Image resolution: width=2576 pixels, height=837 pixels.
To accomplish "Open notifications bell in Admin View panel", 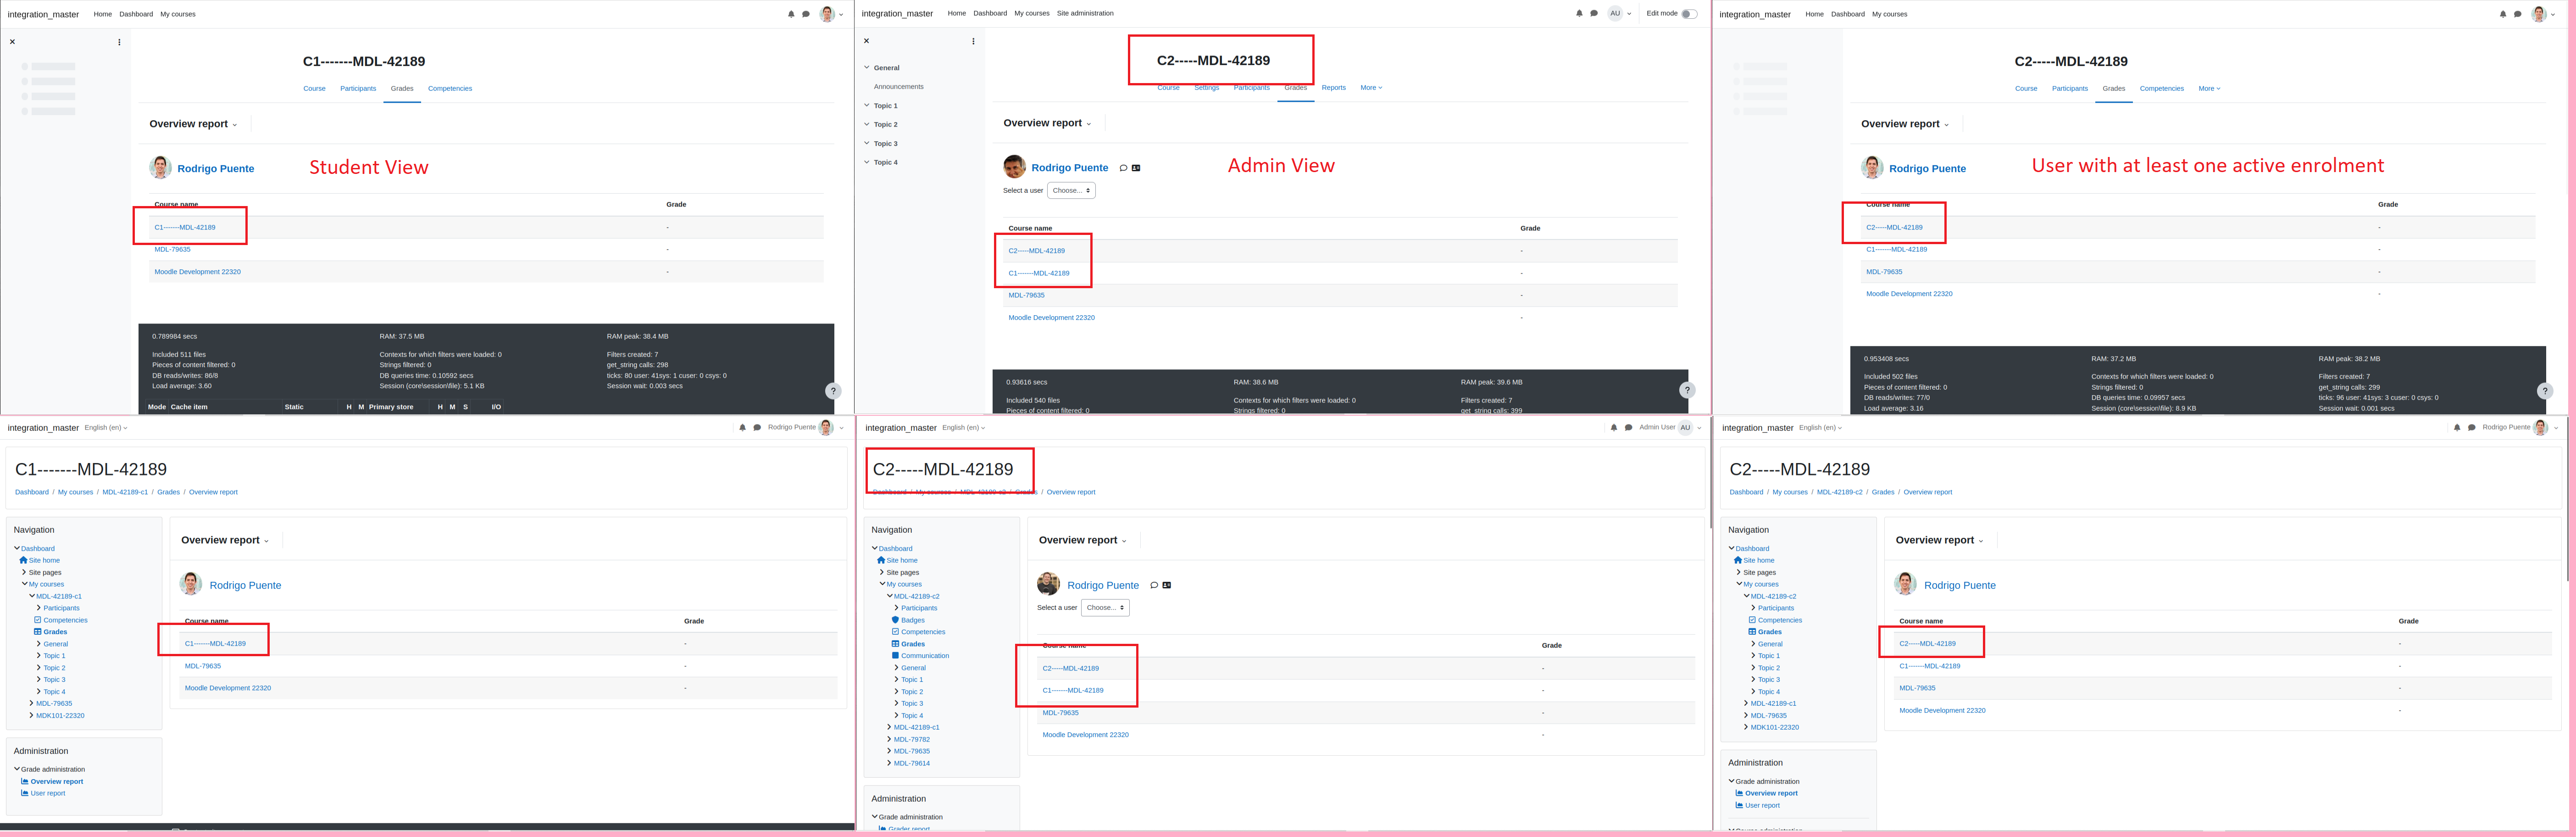I will pos(1579,13).
